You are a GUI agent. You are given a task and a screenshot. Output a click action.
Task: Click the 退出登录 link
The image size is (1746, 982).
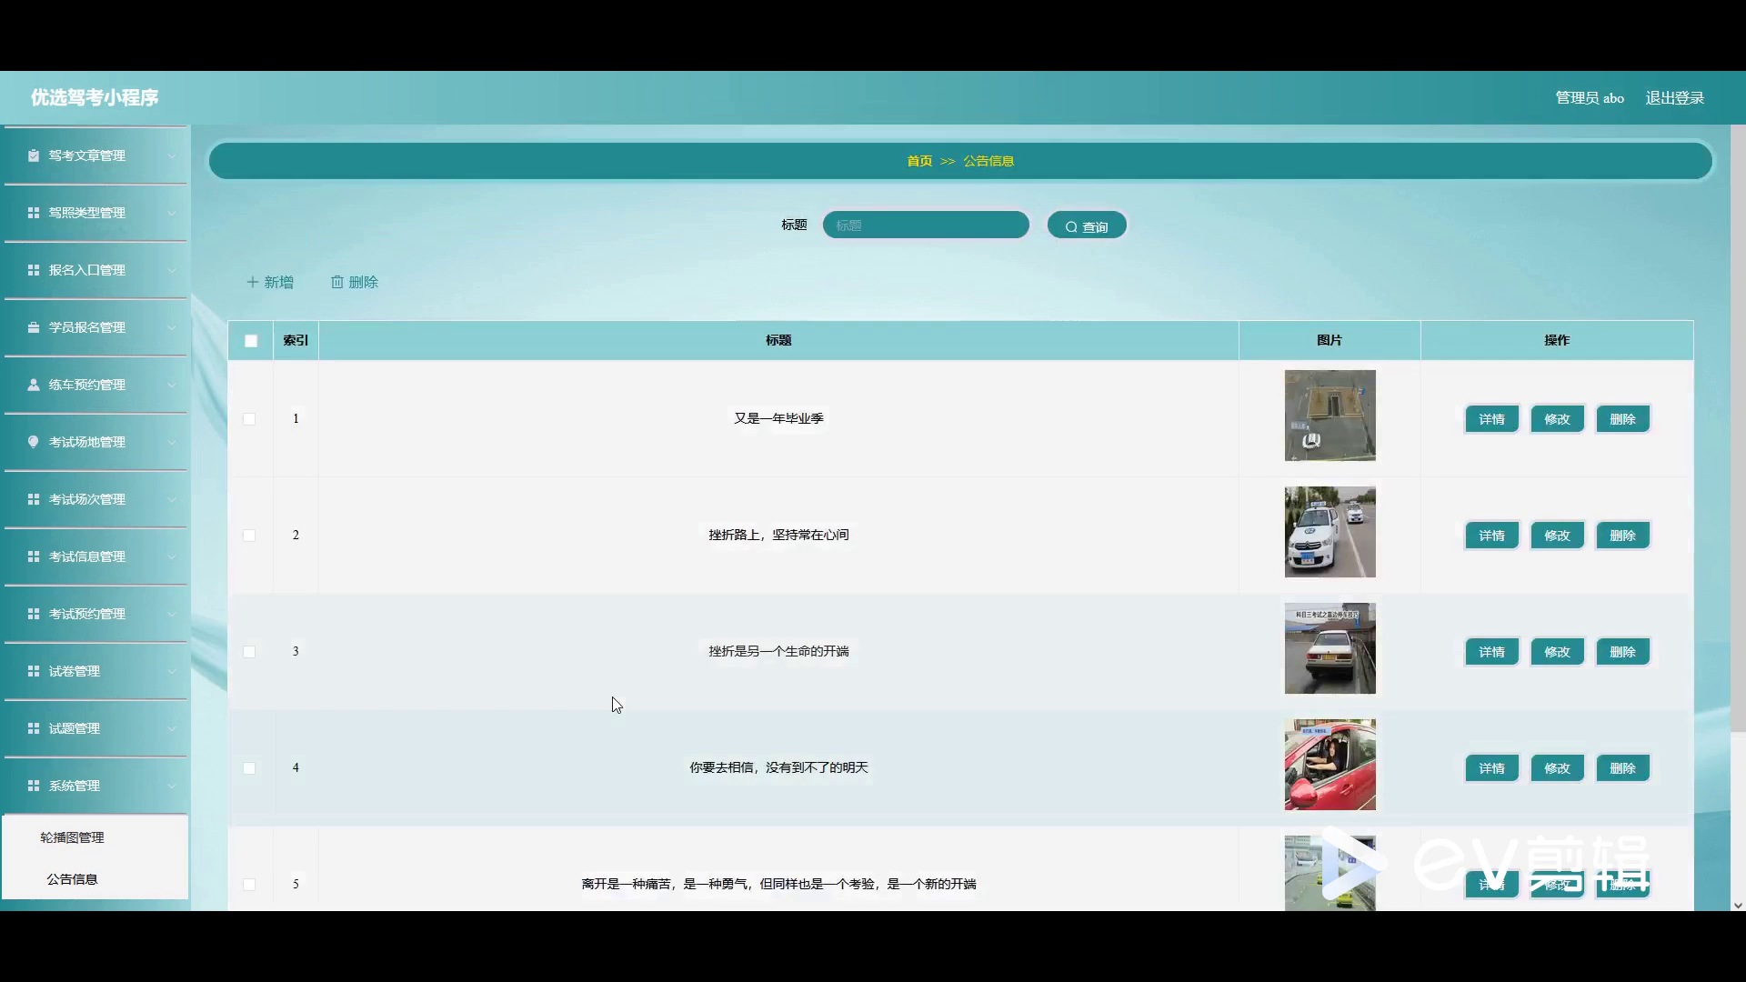[1674, 98]
